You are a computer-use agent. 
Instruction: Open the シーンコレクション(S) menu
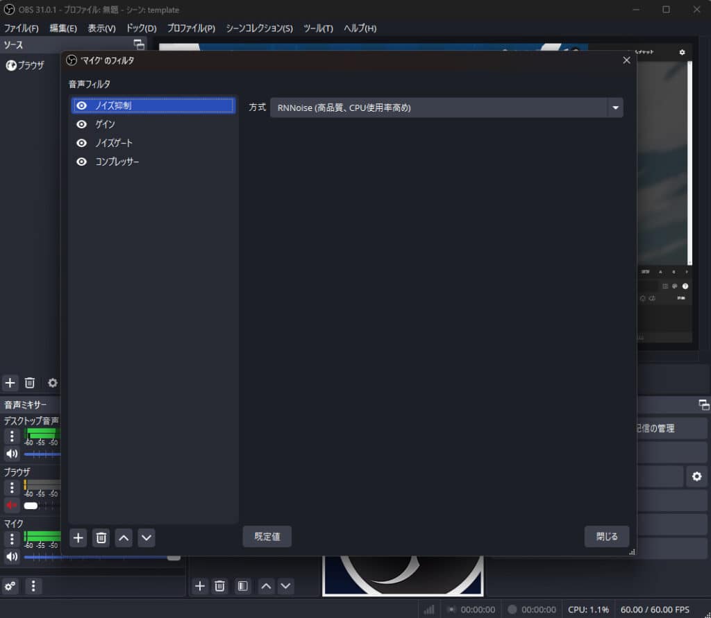(259, 28)
